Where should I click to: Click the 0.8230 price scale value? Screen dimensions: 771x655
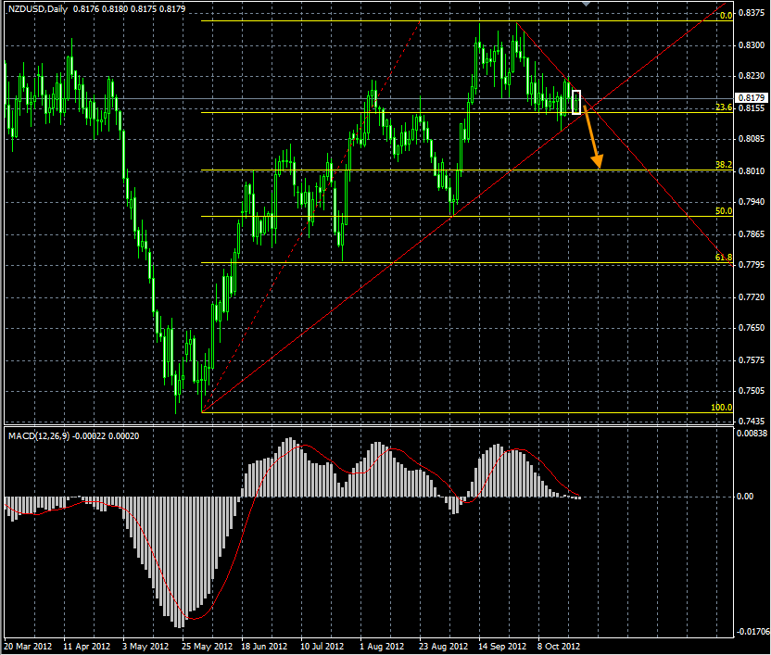(752, 76)
